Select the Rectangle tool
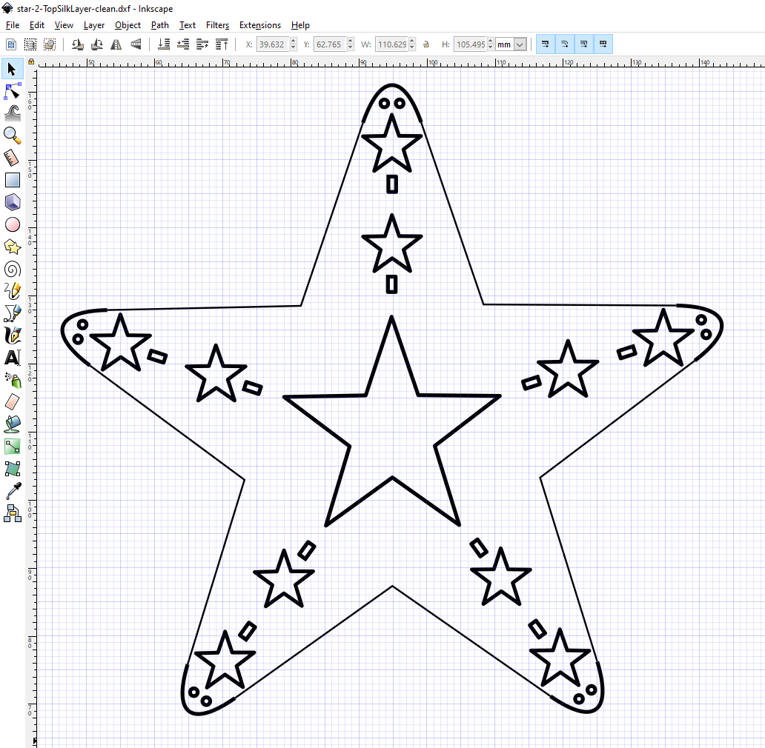Image resolution: width=765 pixels, height=748 pixels. 12,179
